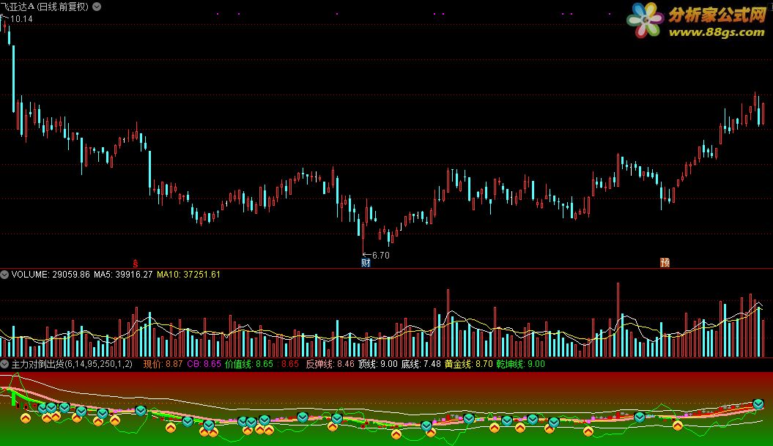
Task: Click the 底线: 7.48 value
Action: click(x=421, y=364)
